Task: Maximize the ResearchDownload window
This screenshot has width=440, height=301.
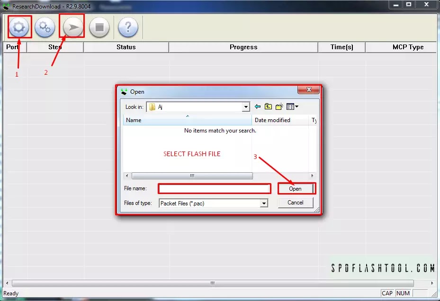Action: [409, 4]
